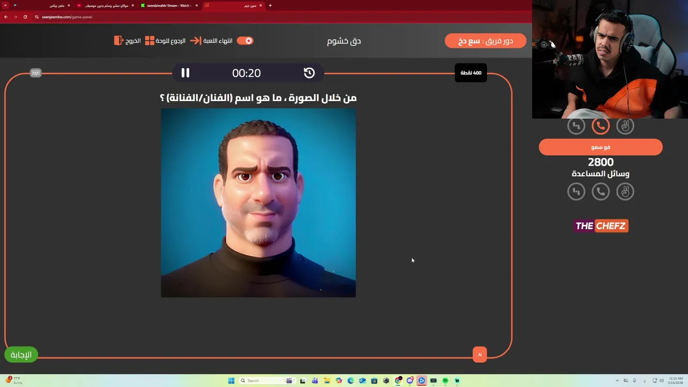Image resolution: width=688 pixels, height=387 pixels.
Task: Open File Explorer from the taskbar
Action: click(x=327, y=381)
